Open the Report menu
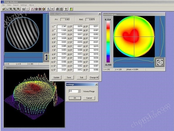 point(16,5)
